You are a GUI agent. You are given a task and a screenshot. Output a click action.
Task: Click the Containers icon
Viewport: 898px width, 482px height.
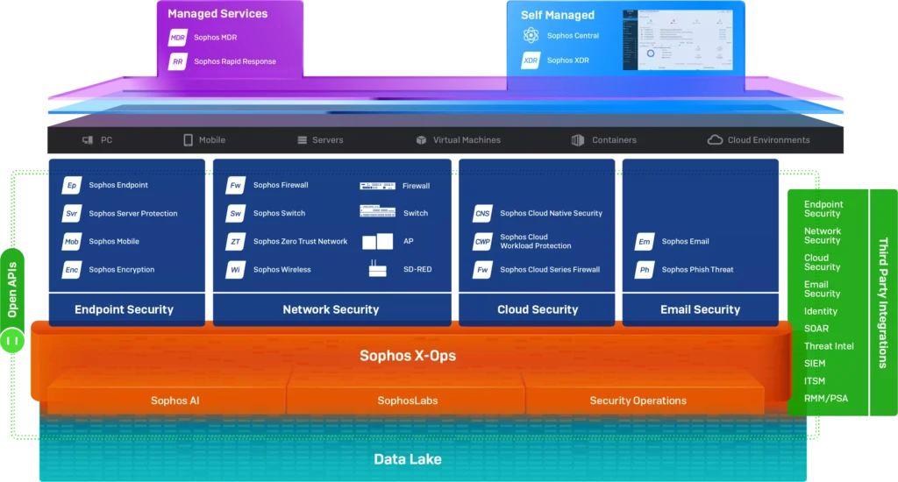pos(578,140)
